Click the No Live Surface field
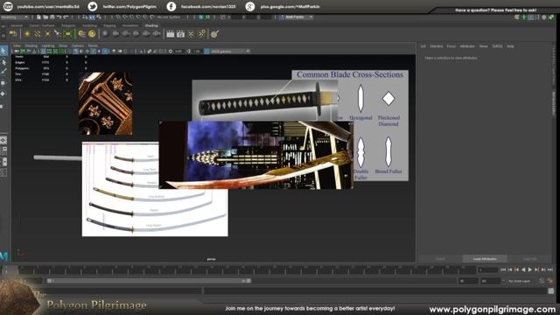 point(169,17)
